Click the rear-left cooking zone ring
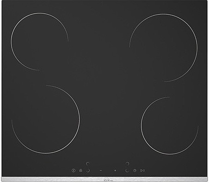The height and width of the screenshot is (183, 209). coord(39,42)
